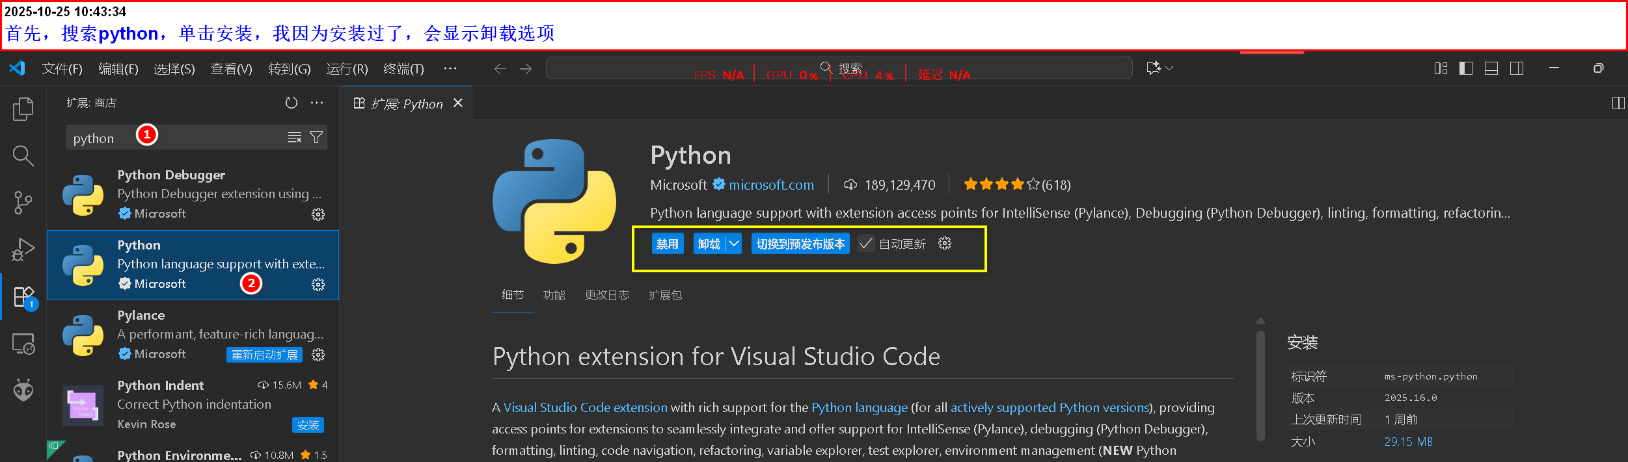Image resolution: width=1628 pixels, height=462 pixels.
Task: Open the Explorer view in activity bar
Action: click(x=23, y=109)
